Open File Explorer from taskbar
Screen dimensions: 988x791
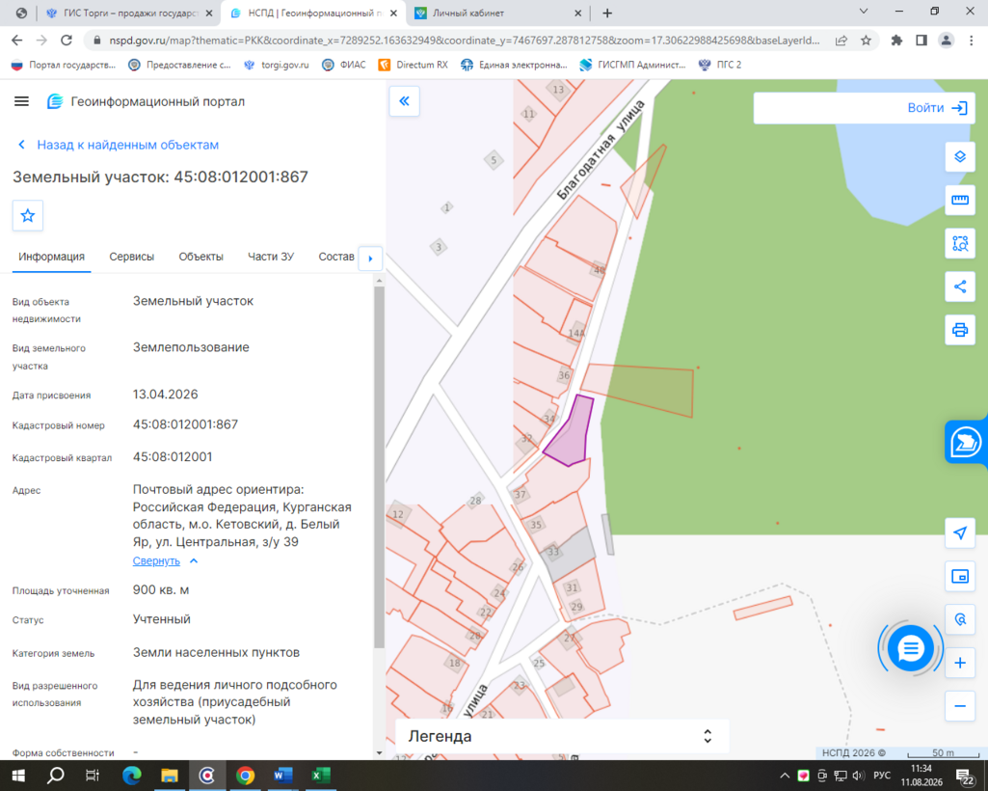tap(169, 776)
